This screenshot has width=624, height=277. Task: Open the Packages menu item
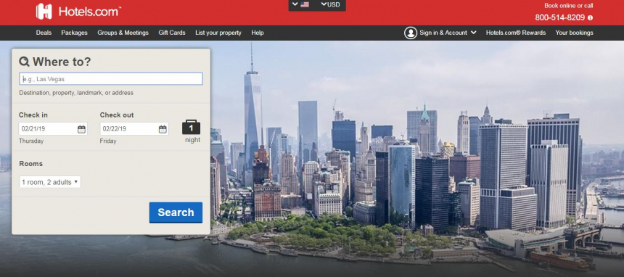click(x=75, y=33)
